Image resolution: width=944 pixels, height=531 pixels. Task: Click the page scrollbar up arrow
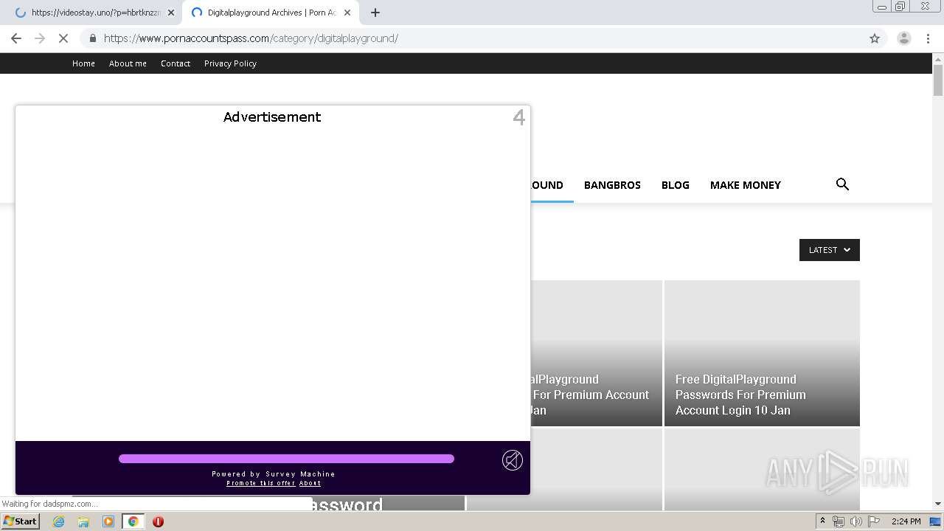938,58
